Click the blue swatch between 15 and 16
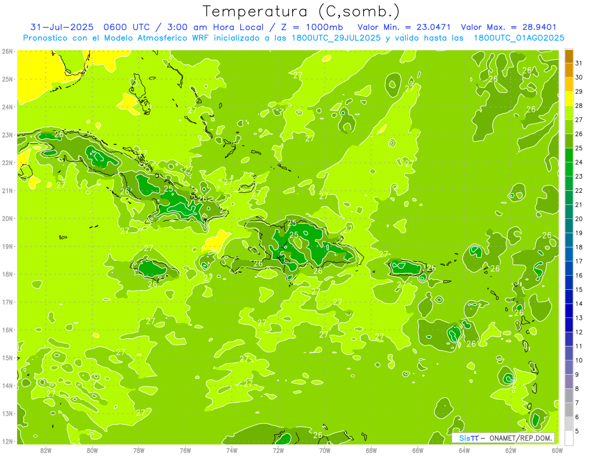Screen dimensions: 592x457 coord(569,282)
